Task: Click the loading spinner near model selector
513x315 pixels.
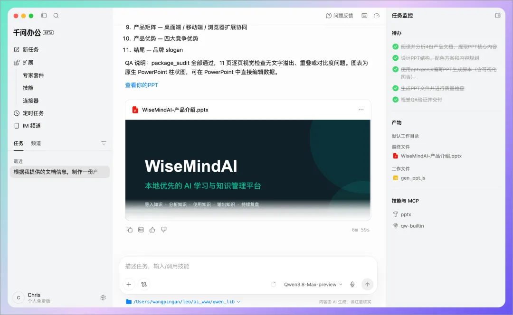Action: [274, 284]
